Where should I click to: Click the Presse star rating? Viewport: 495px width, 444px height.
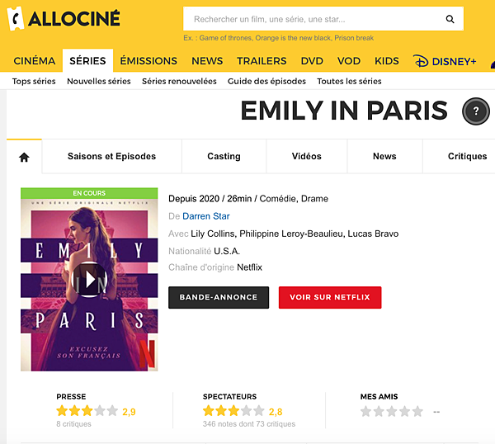point(87,411)
